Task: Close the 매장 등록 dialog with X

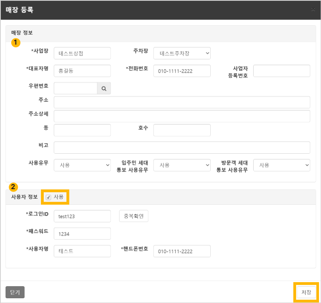Action: (313, 10)
